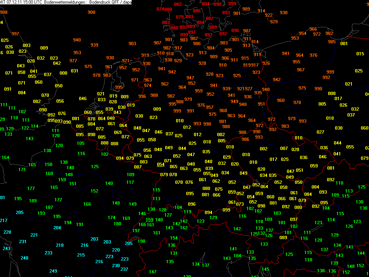Click the green pressure value 198
Image resolution: width=369 pixels, height=277 pixels.
(141, 241)
